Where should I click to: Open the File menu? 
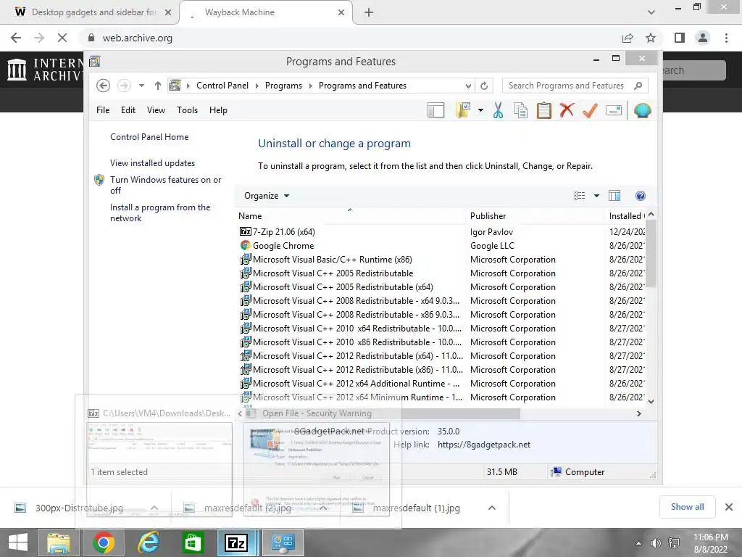click(103, 110)
